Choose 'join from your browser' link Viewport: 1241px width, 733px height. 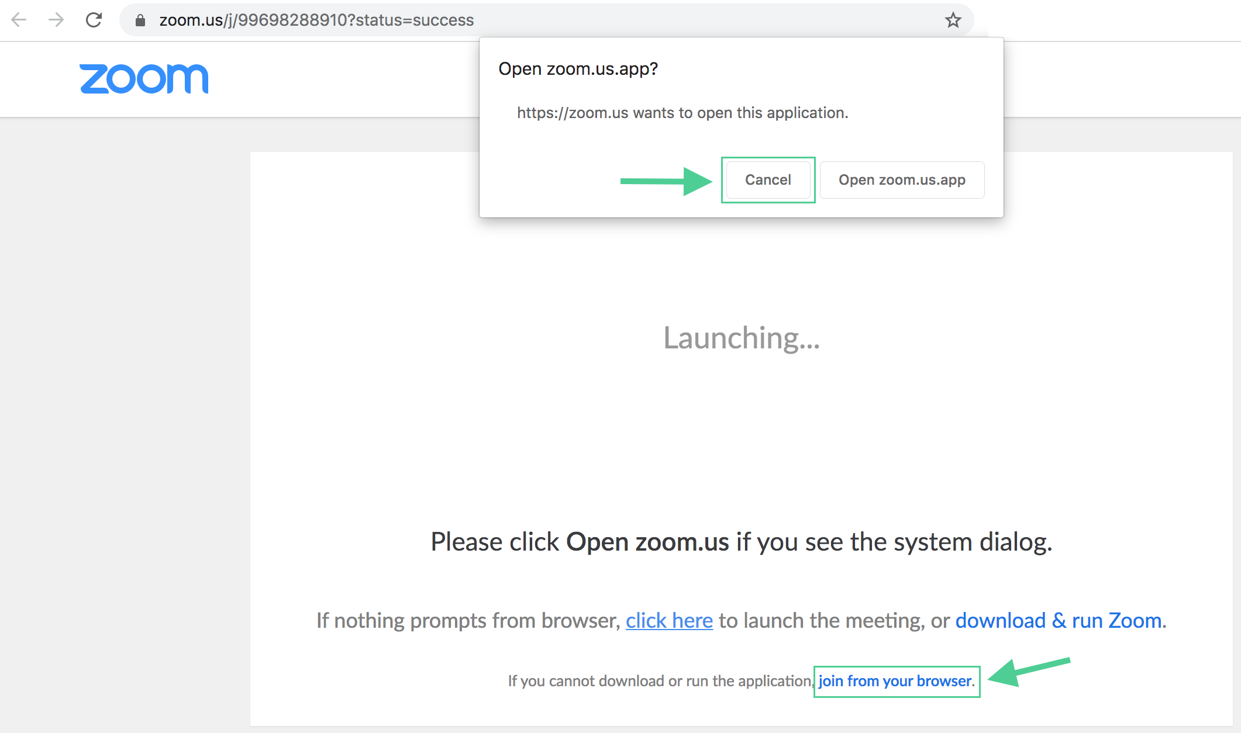coord(895,681)
